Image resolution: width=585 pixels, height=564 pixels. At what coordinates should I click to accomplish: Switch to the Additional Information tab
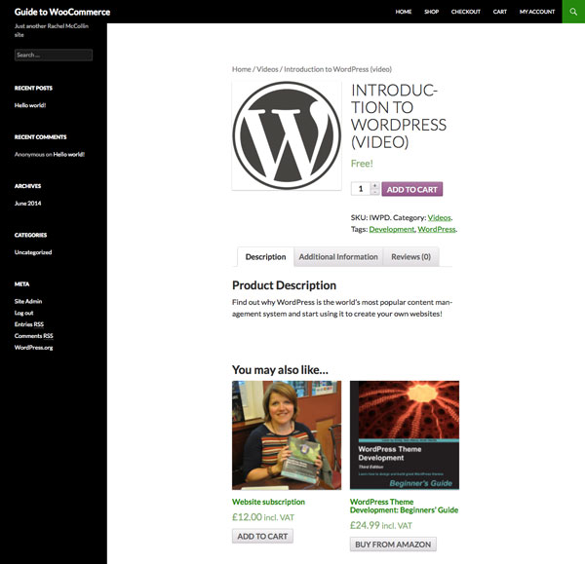[x=338, y=257]
